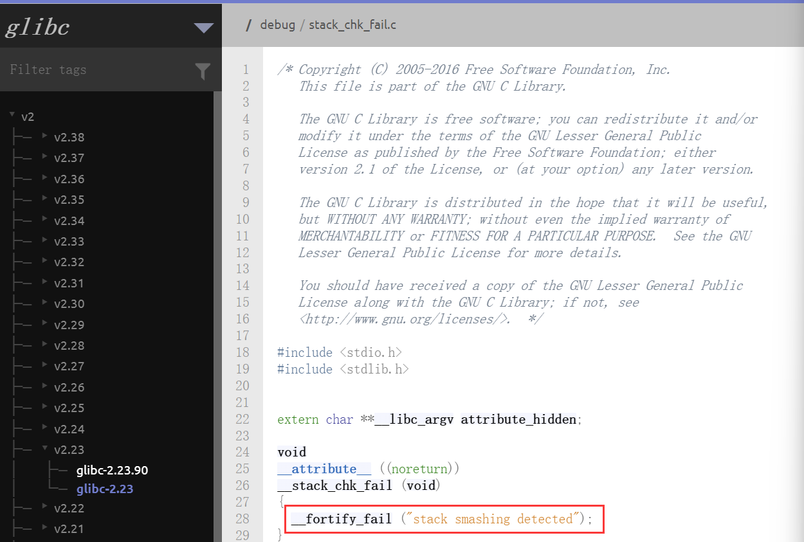Expand the v2.33 version node
The image size is (804, 542).
coord(44,240)
